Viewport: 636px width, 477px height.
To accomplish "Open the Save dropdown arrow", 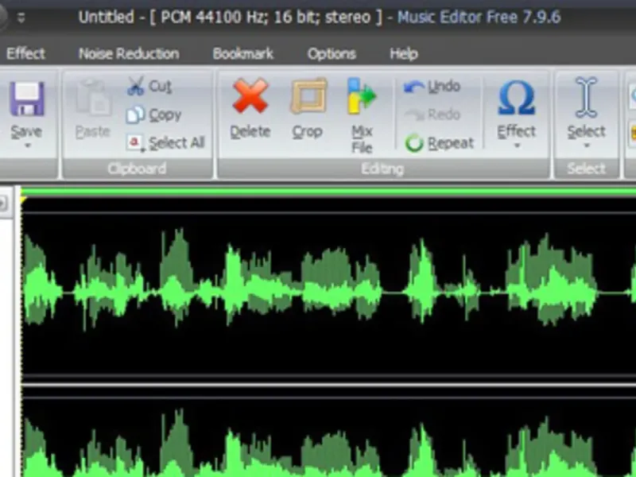I will pos(28,145).
